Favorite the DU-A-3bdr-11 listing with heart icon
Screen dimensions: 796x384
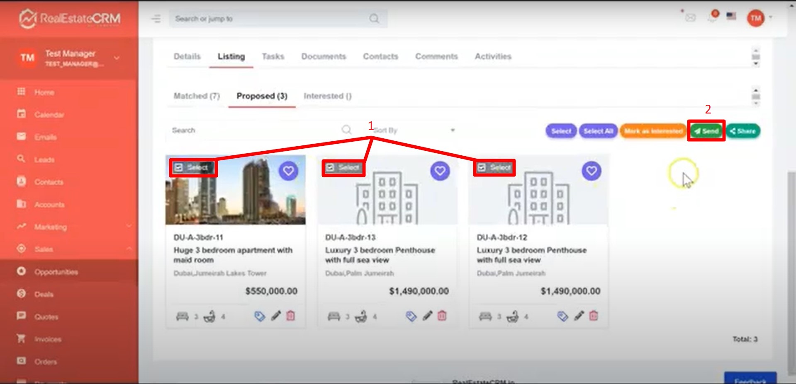coord(288,171)
